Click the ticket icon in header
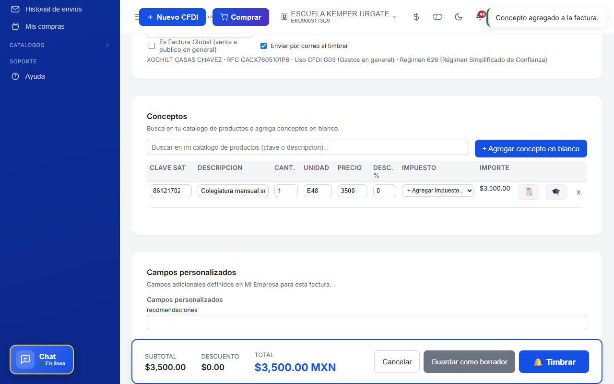The height and width of the screenshot is (384, 614). 437,17
